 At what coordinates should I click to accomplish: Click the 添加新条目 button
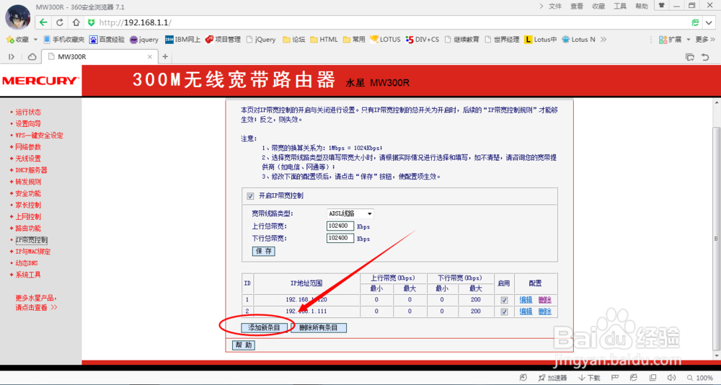click(x=265, y=328)
